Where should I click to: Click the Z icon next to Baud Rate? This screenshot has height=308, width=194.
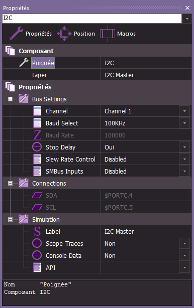point(37,135)
